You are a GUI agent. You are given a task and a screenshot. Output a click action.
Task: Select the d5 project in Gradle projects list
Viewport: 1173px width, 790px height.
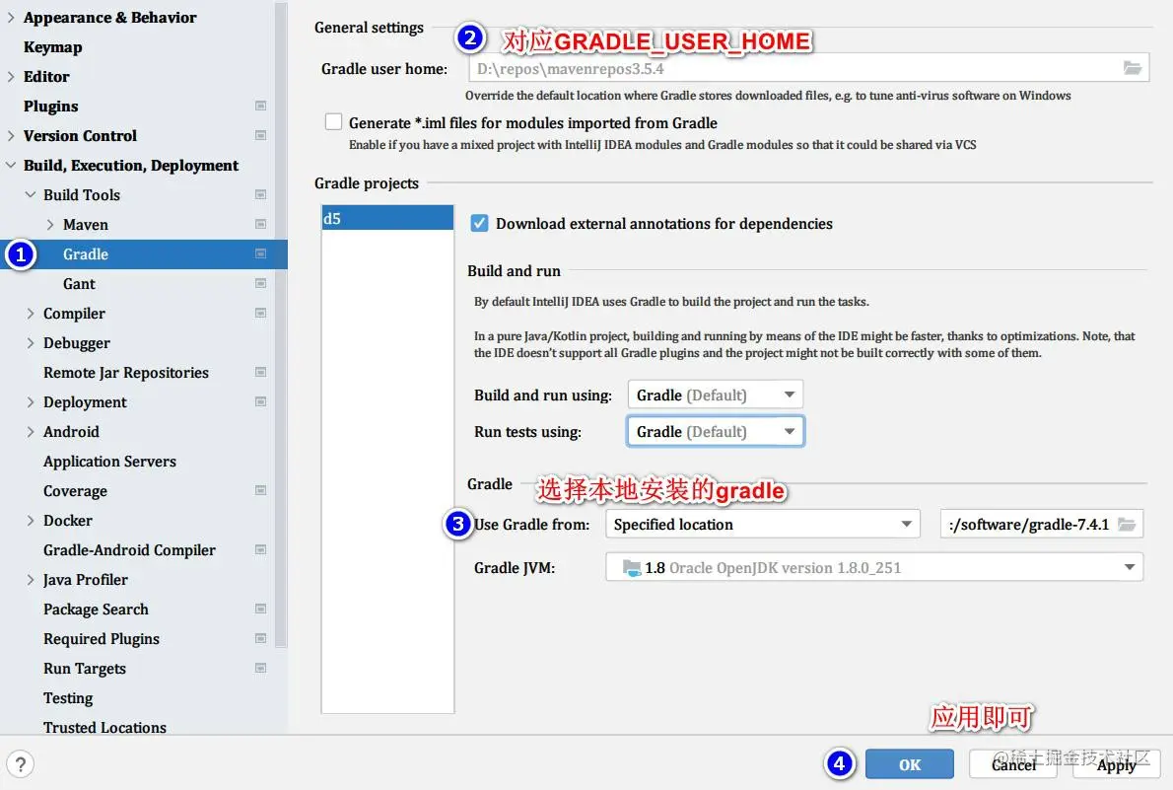coord(386,218)
